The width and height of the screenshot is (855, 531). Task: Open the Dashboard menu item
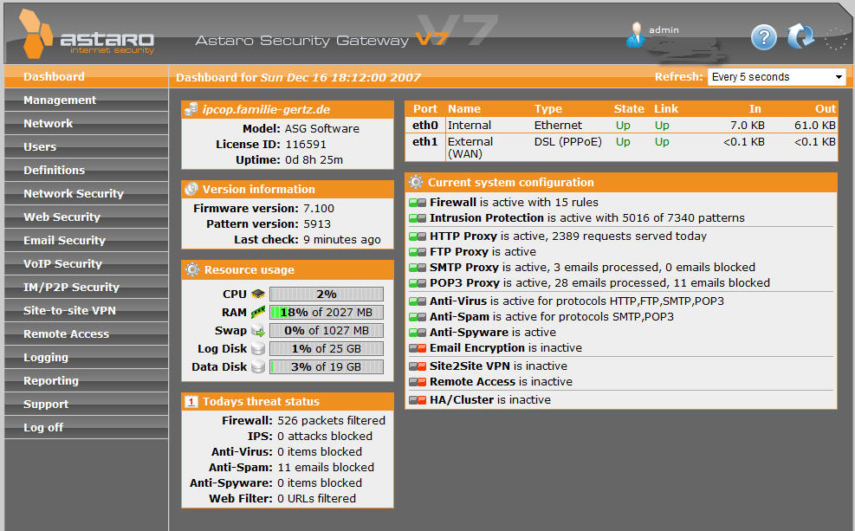click(86, 76)
